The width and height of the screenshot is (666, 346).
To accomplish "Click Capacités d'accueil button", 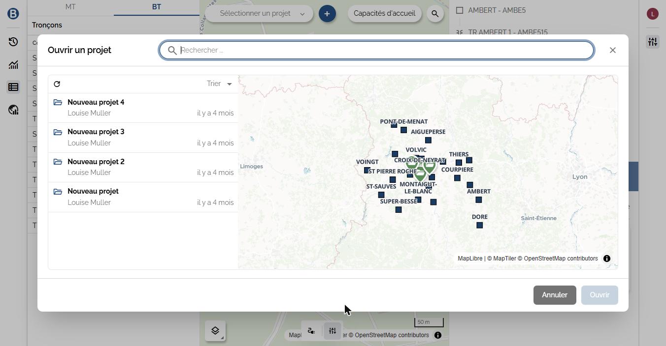I will click(x=384, y=13).
